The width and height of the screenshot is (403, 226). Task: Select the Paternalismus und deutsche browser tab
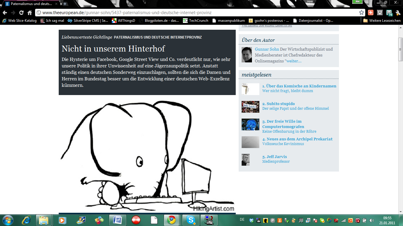(30, 4)
